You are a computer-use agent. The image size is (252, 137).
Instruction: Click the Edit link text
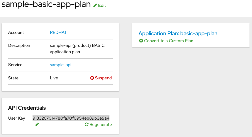(x=102, y=6)
